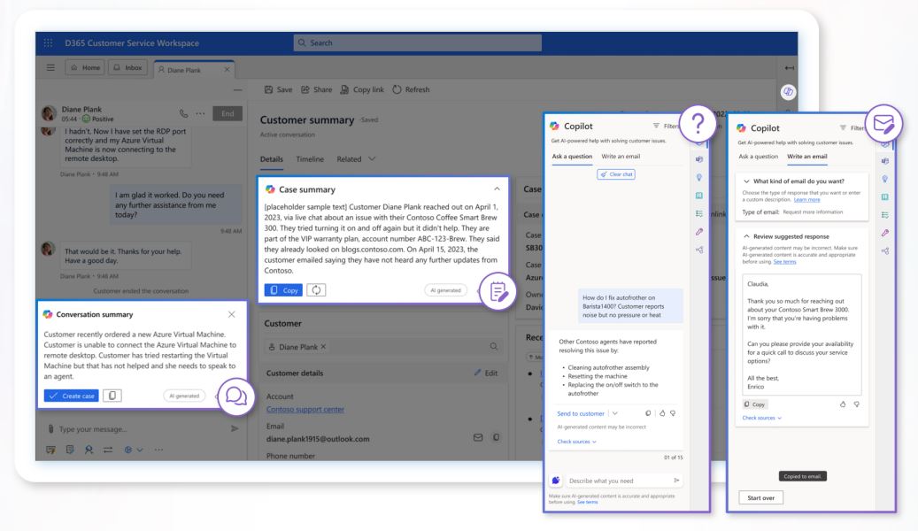
Task: Open Ask a question tab in Start over panel
Action: pos(758,157)
